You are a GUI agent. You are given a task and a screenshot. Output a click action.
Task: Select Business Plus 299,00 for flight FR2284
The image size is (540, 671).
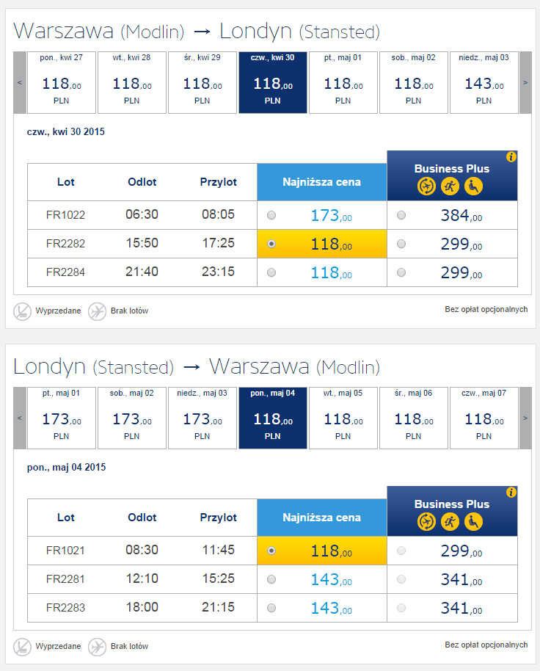(x=401, y=272)
